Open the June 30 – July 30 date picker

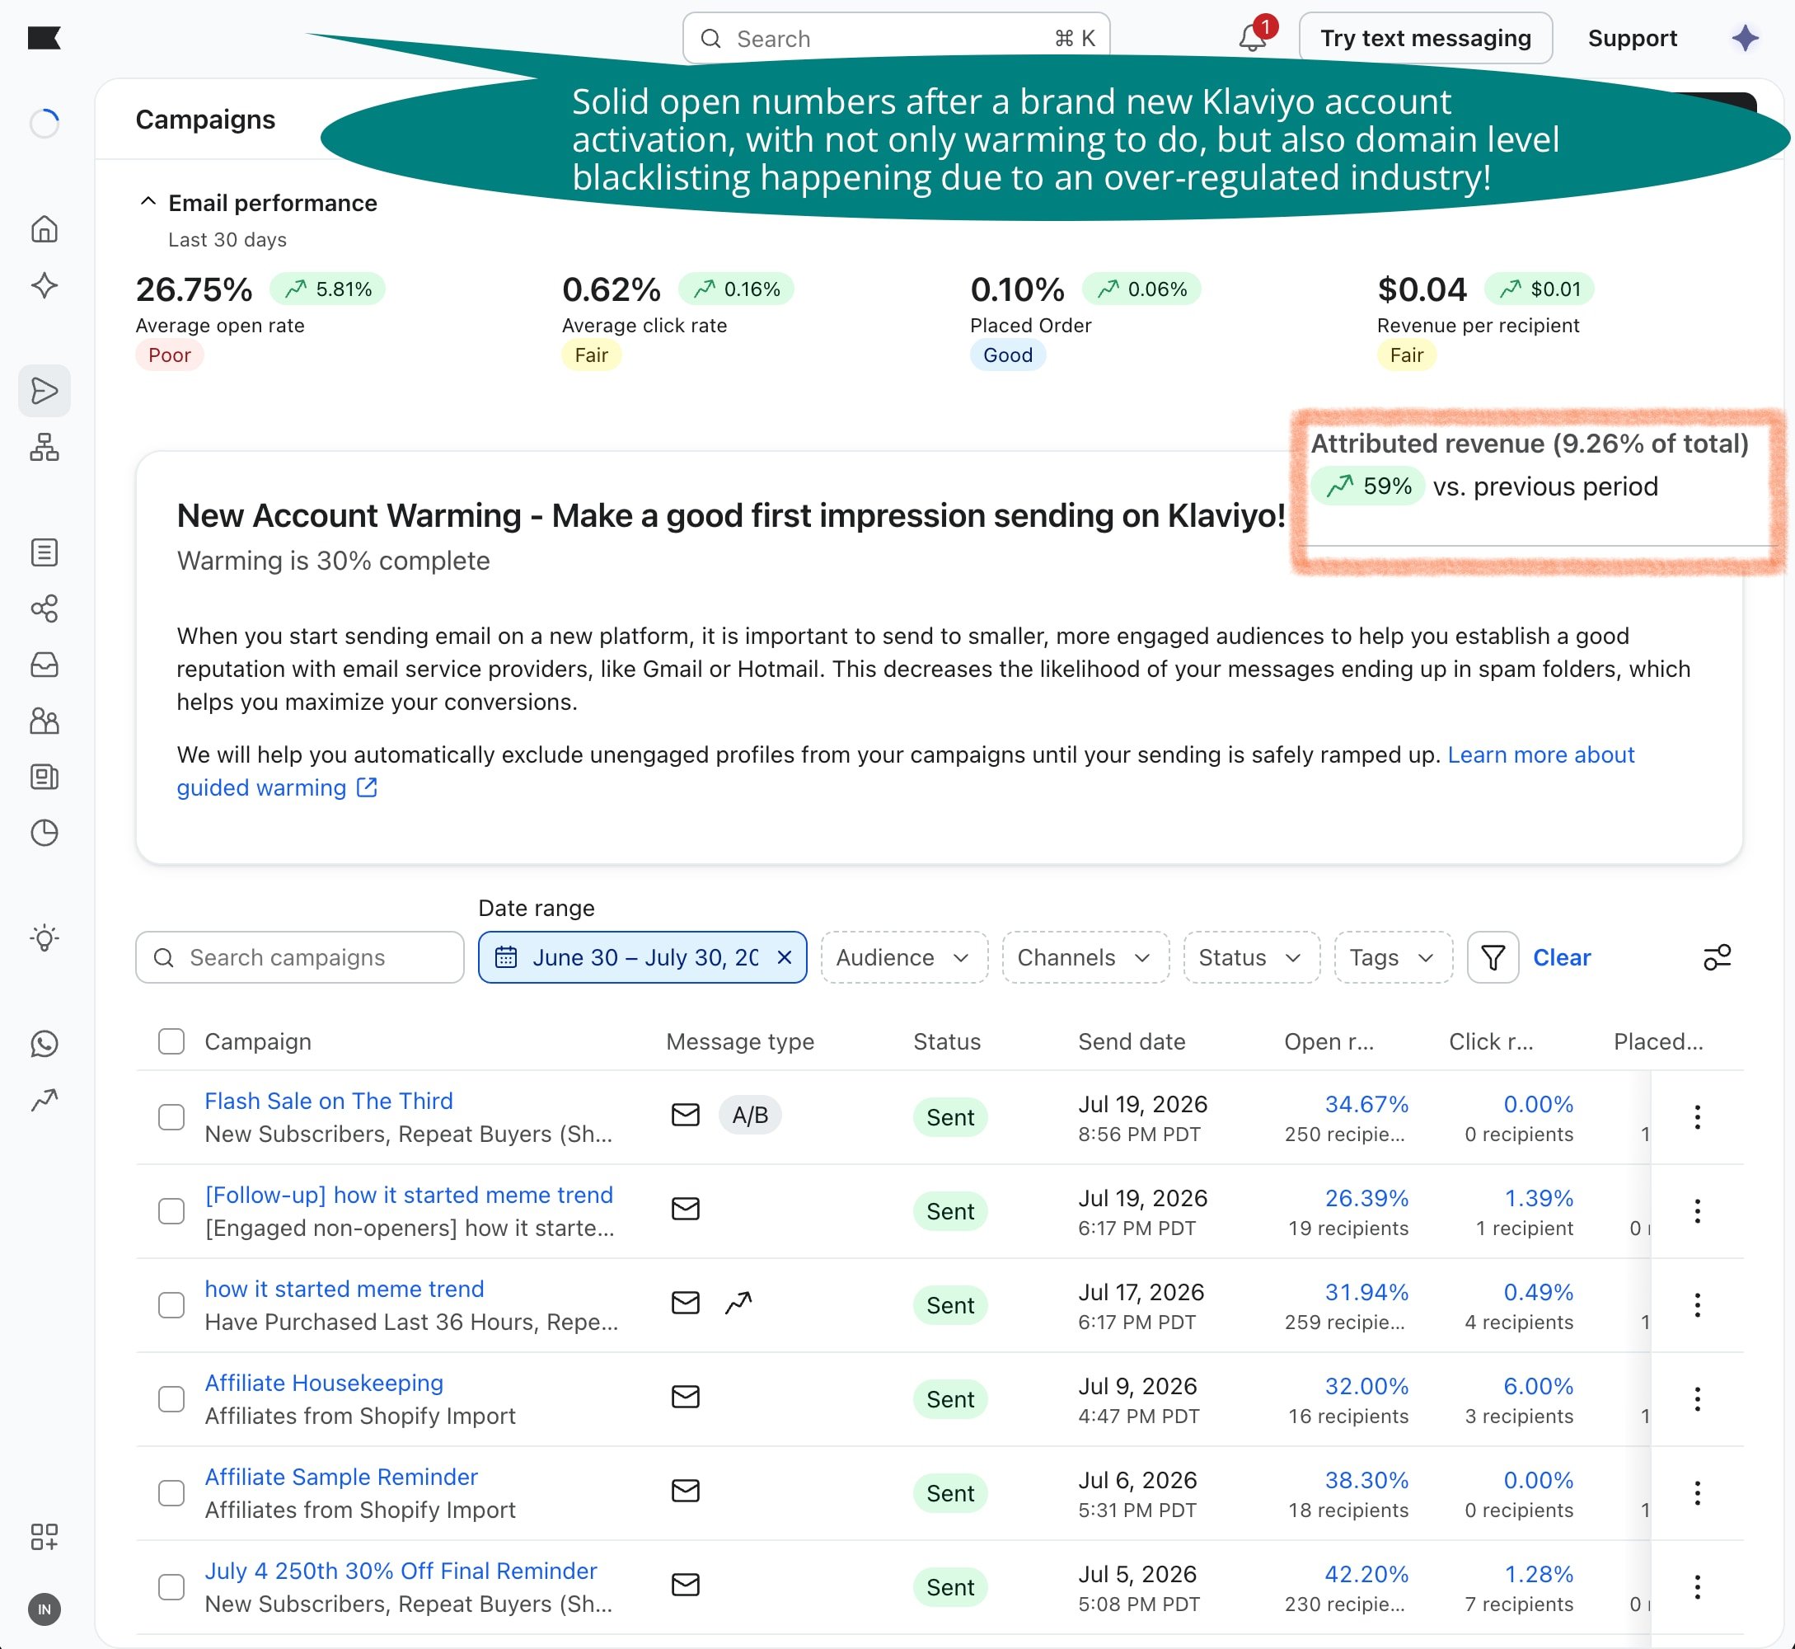click(x=642, y=957)
